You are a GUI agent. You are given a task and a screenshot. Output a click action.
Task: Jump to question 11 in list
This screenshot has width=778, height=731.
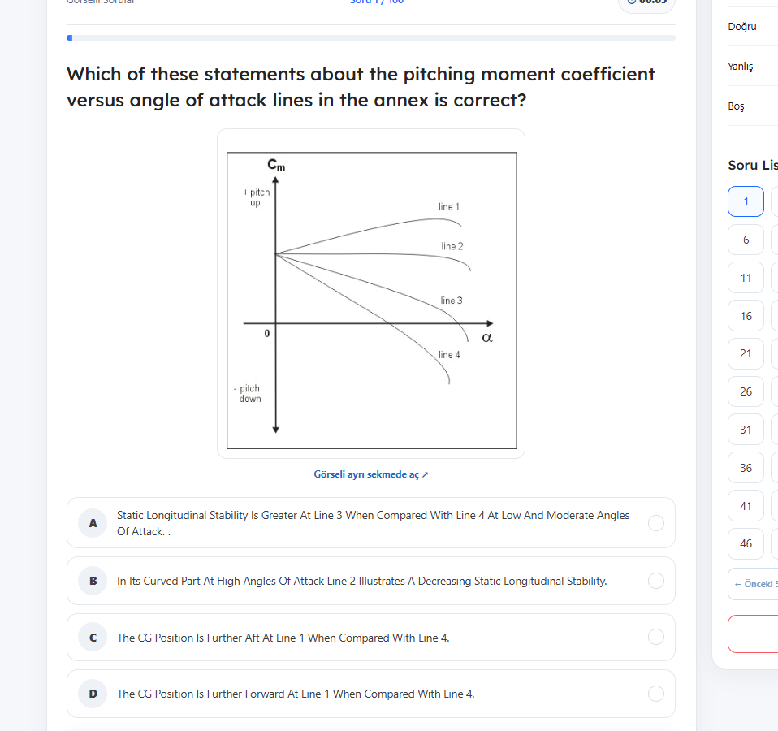(746, 278)
